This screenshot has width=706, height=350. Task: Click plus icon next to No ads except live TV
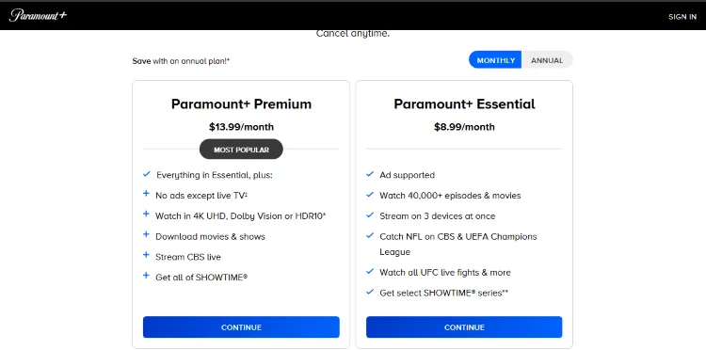pos(146,194)
